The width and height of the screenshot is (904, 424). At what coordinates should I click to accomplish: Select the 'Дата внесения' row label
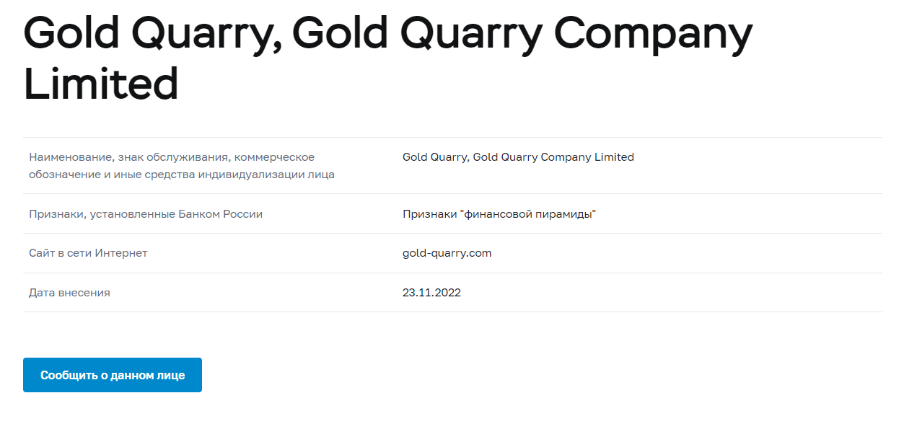pyautogui.click(x=69, y=293)
